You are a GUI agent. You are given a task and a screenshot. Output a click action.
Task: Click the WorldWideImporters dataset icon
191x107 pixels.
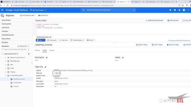8,75
